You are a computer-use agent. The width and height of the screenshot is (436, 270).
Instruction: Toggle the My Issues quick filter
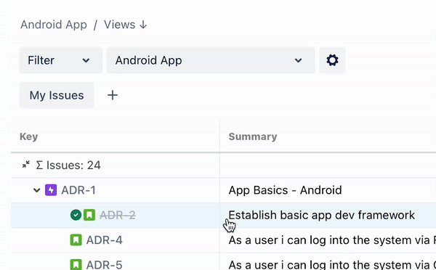57,95
